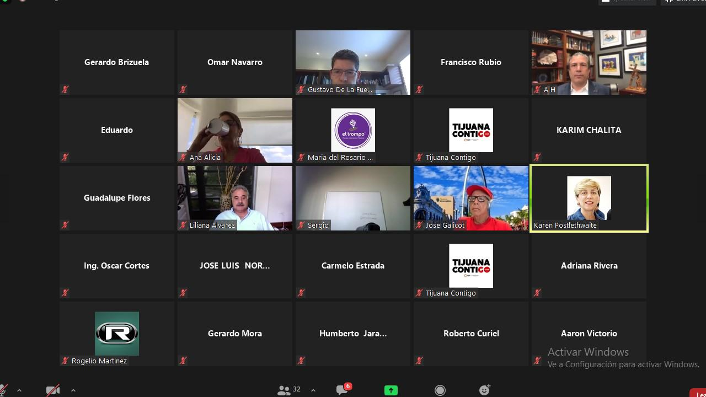Click the name Eduardo
This screenshot has height=397, width=706.
[117, 130]
